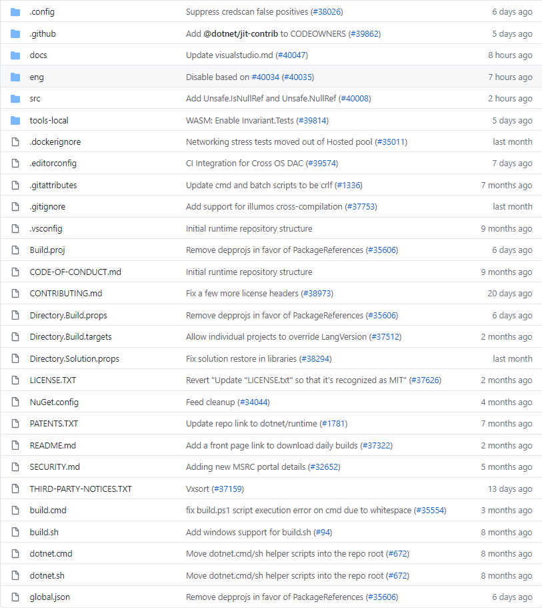Click commit linking MSRC portal details (#32652)
The image size is (542, 608).
(x=262, y=467)
